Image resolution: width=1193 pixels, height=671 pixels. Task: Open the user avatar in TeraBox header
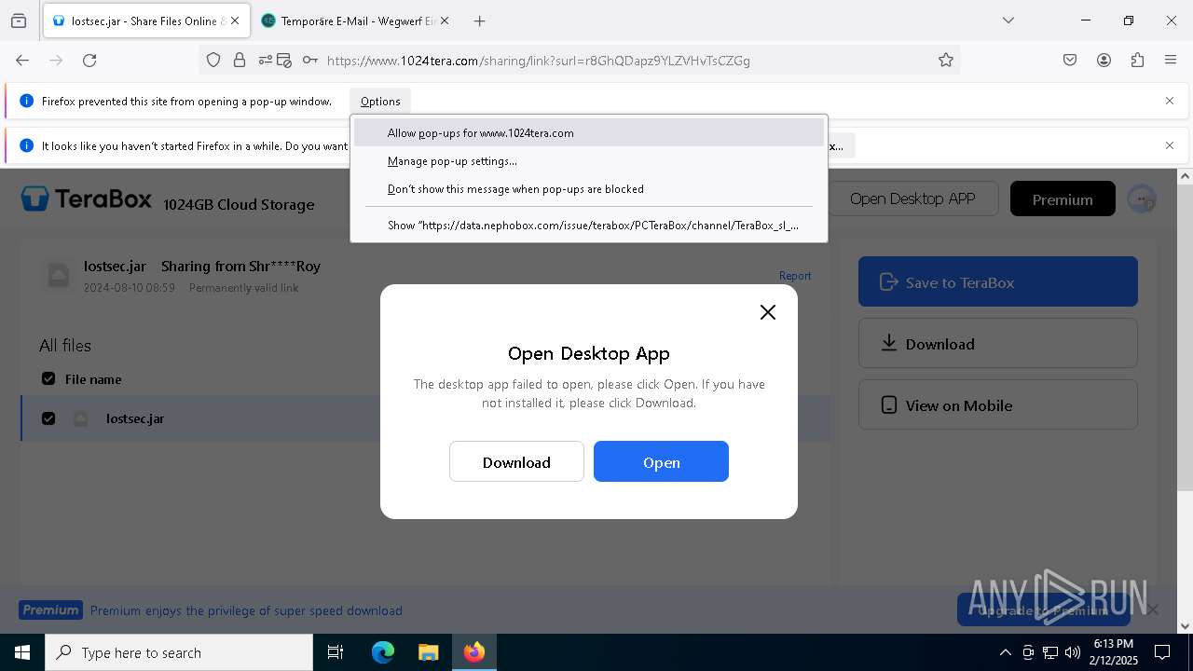coord(1142,199)
